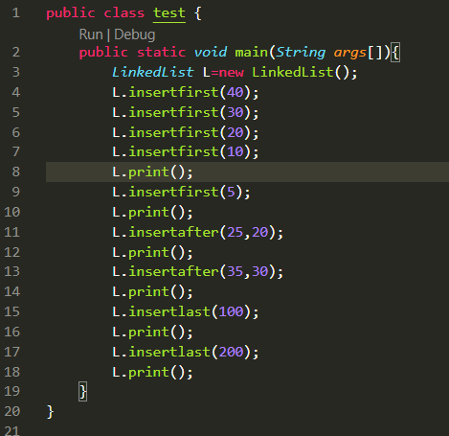Click 'print' on line 10
The width and height of the screenshot is (449, 436).
tap(148, 213)
